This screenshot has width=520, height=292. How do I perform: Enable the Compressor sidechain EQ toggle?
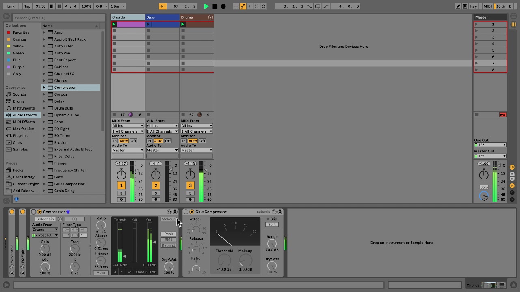[x=74, y=219]
